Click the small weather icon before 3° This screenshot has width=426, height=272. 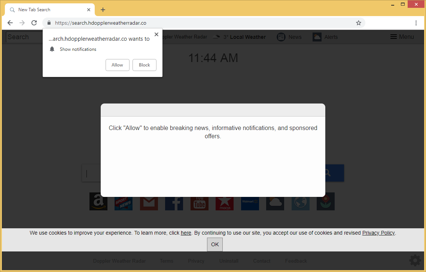(x=216, y=37)
